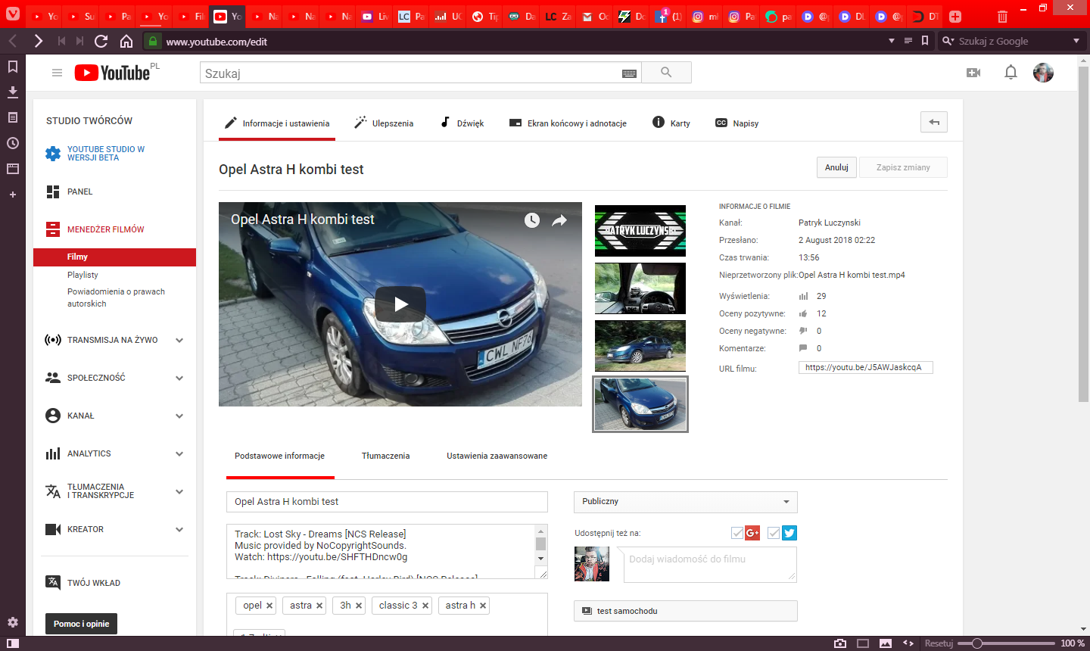The width and height of the screenshot is (1090, 651).
Task: Open the Vivaldi main menu icon
Action: [13, 14]
